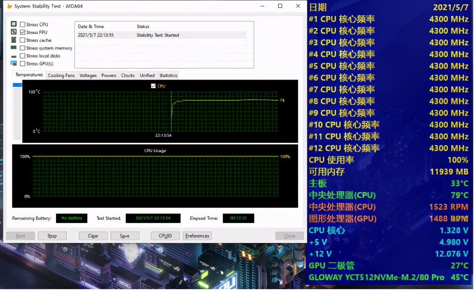Open the CPUID panel
The height and width of the screenshot is (290, 474).
tap(166, 236)
